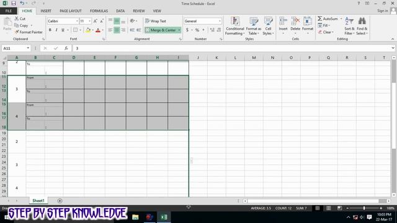Open the font size dropdown
Screen dimensions: 397x223
(89, 21)
